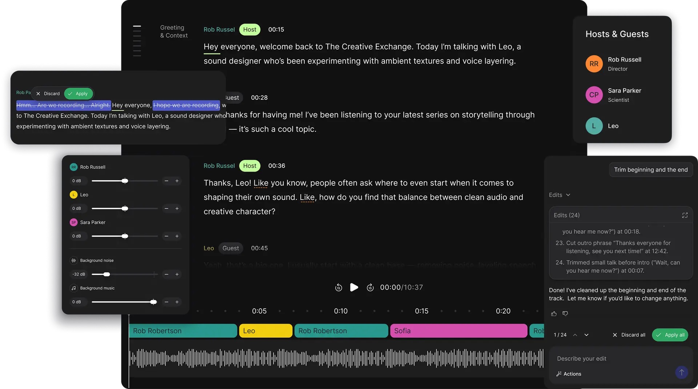Apply the strikethrough text edit
Image resolution: width=698 pixels, height=389 pixels.
coord(78,93)
